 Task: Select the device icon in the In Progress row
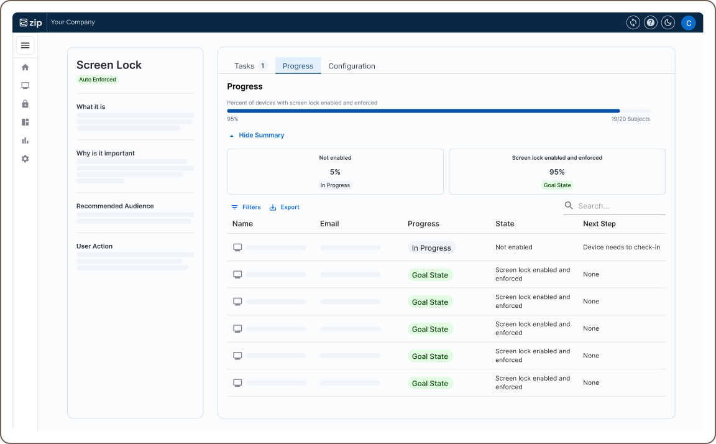[x=237, y=247]
